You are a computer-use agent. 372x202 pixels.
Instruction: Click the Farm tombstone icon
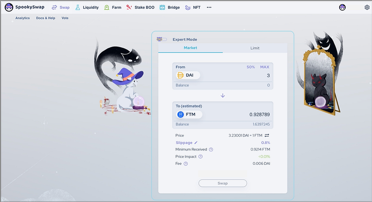click(107, 7)
